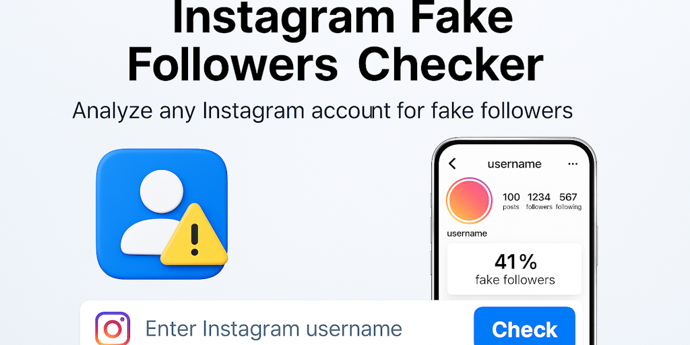Click the 41% percentage figure
Screen dimensions: 690x345
515,261
